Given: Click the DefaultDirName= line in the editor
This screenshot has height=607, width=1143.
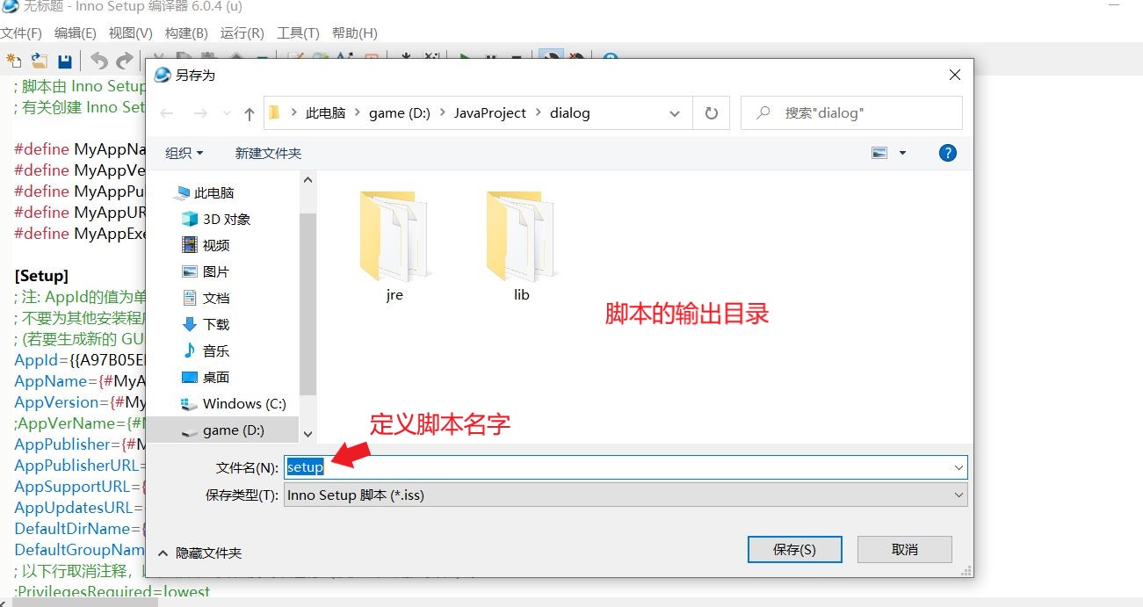Looking at the screenshot, I should 80,529.
